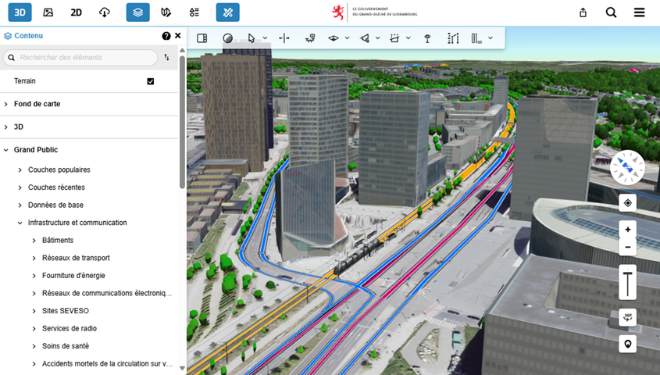Close the Contenu panel
Viewport: 660px width, 375px height.
(x=177, y=36)
